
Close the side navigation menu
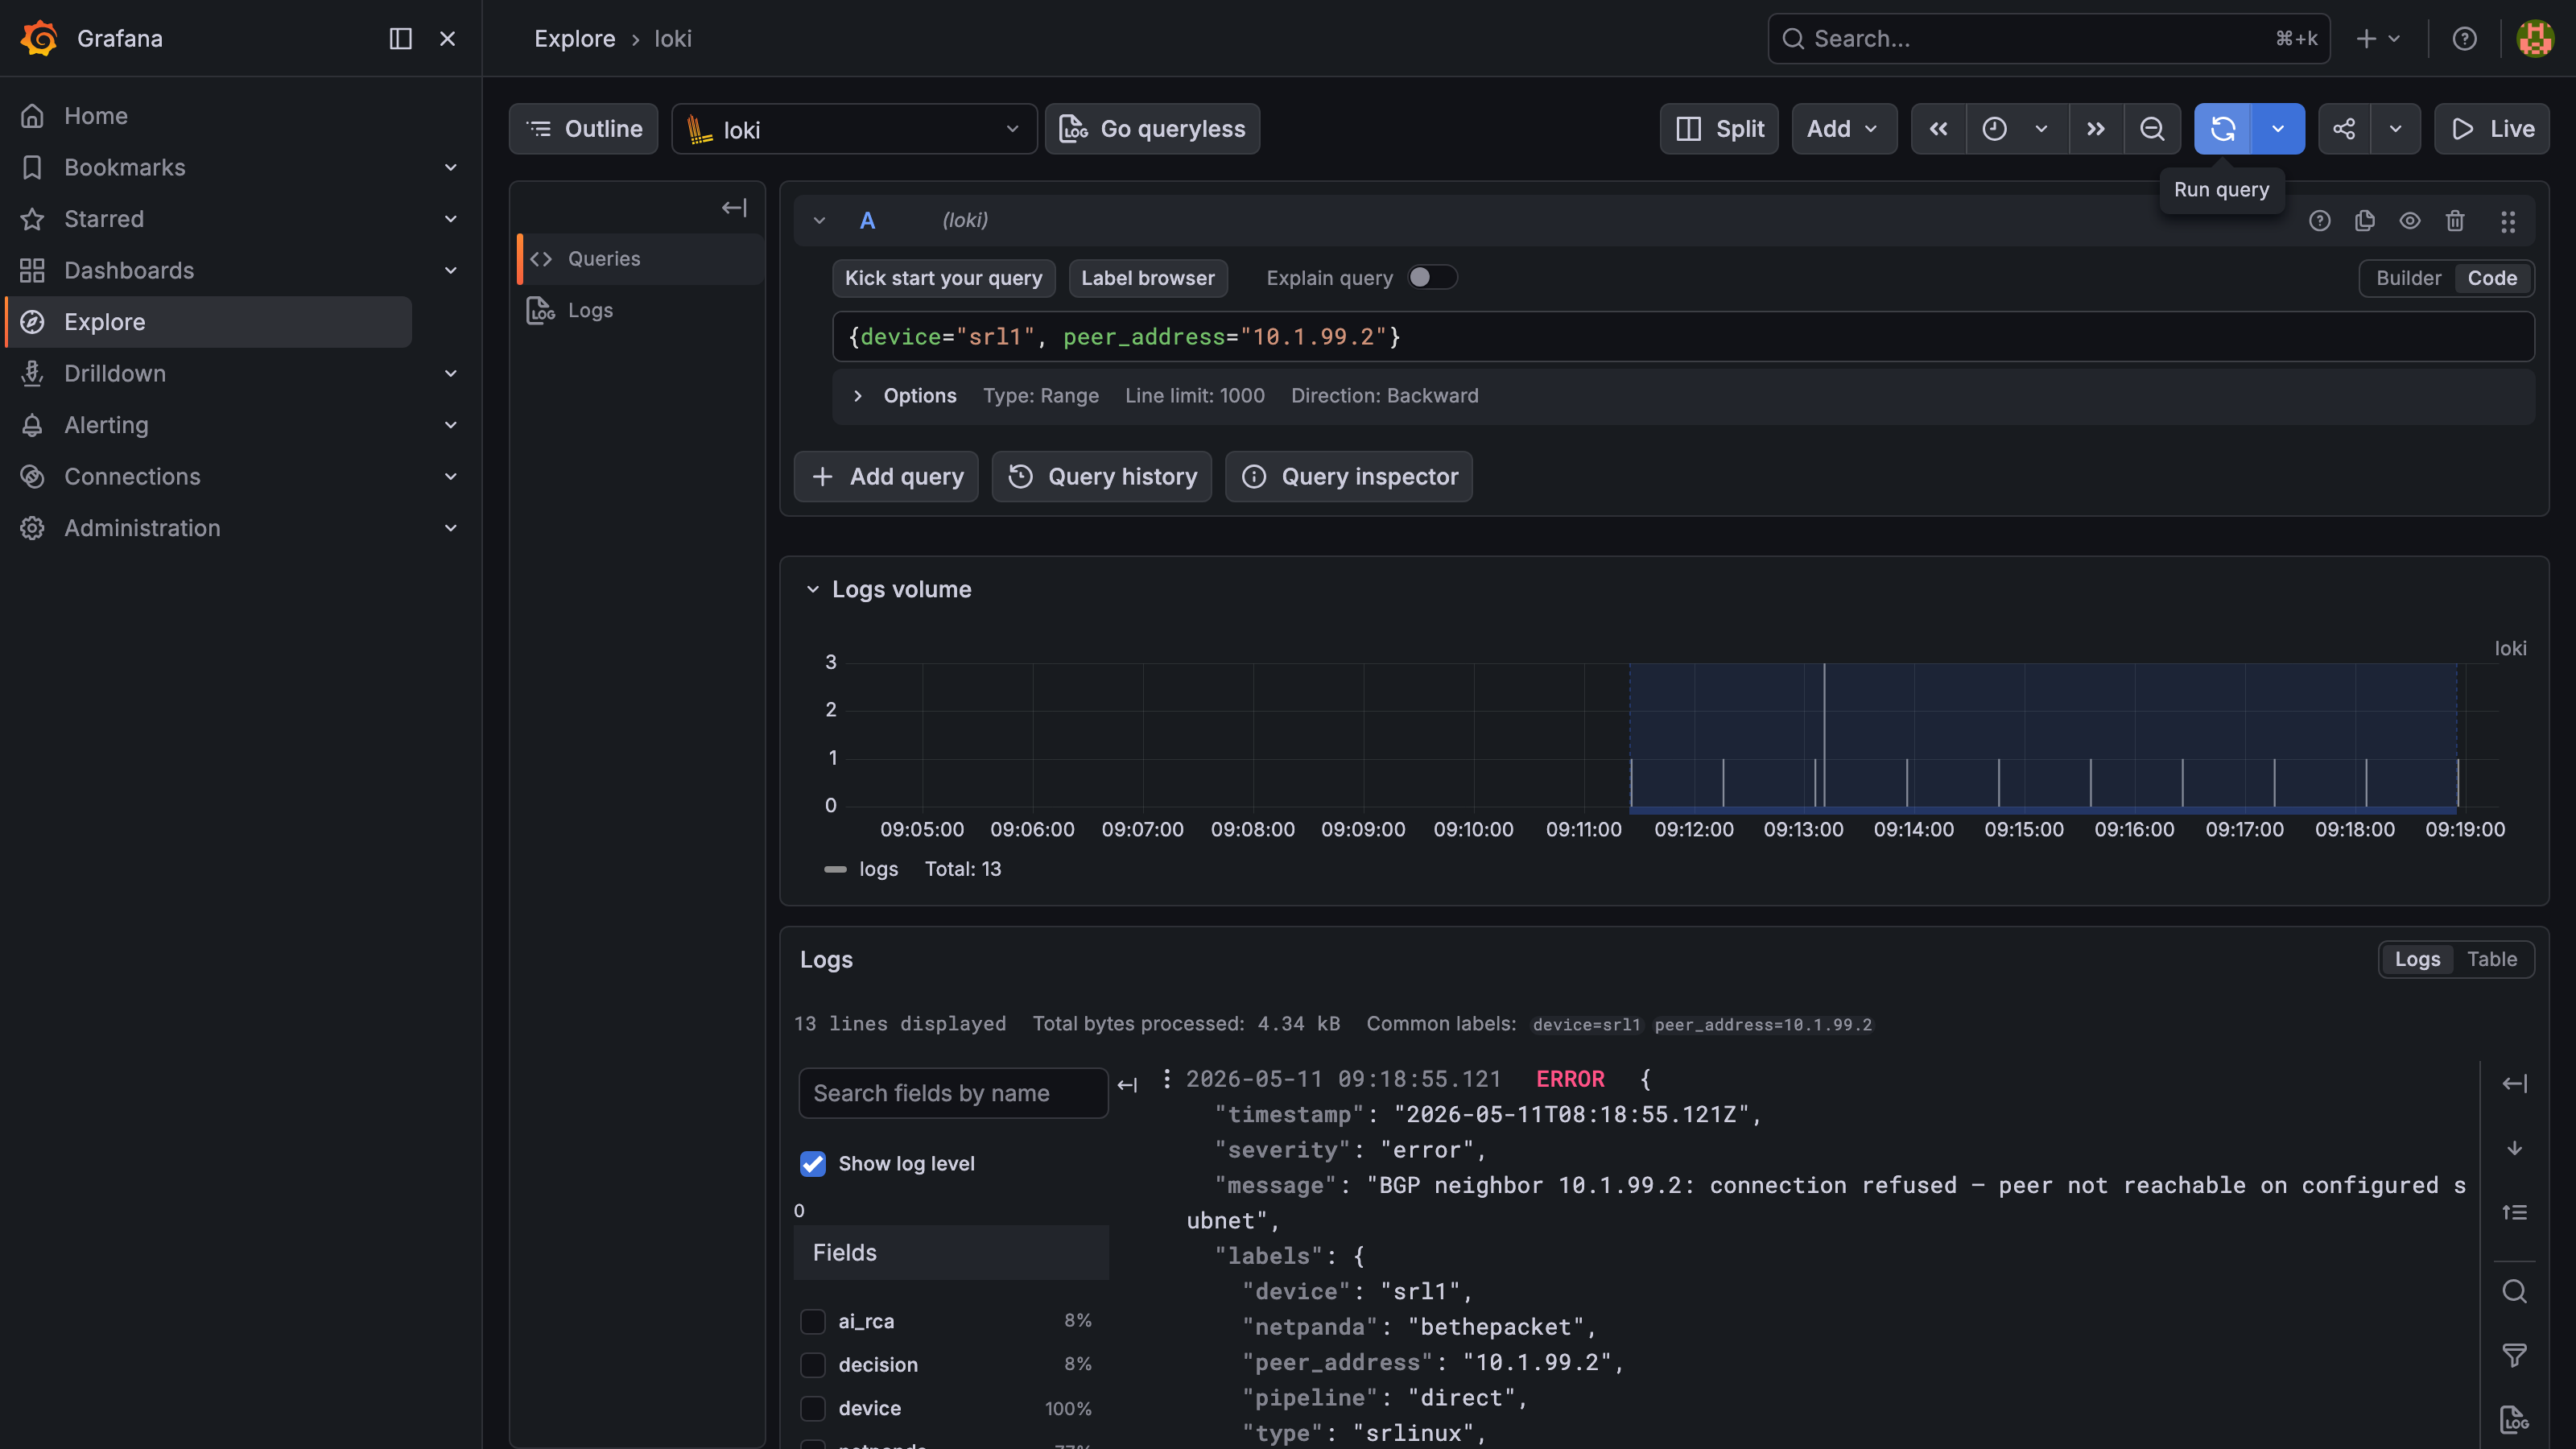[447, 38]
